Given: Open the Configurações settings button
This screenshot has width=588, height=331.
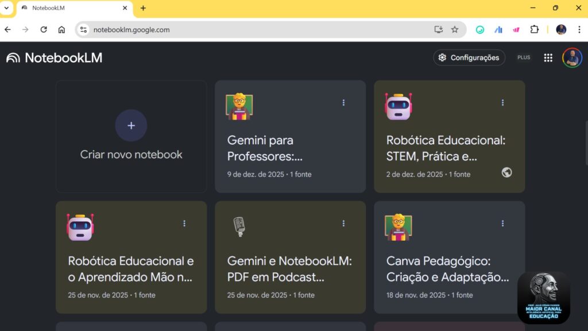Looking at the screenshot, I should coord(469,57).
